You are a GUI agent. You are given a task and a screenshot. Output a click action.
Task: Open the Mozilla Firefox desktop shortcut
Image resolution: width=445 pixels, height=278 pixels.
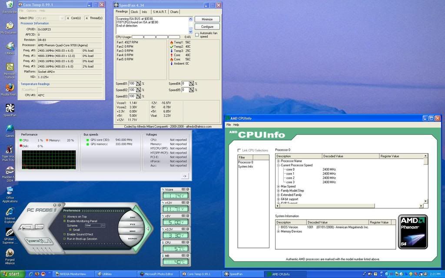tap(10, 88)
